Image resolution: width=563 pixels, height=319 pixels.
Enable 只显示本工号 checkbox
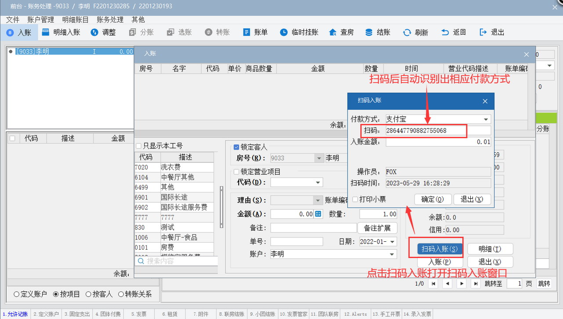point(139,146)
